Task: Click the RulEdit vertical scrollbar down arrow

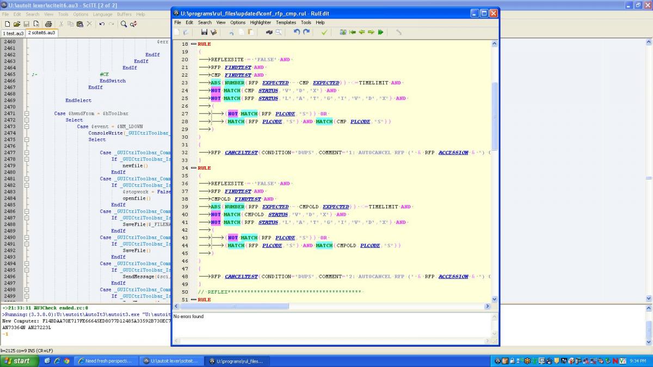Action: point(495,299)
